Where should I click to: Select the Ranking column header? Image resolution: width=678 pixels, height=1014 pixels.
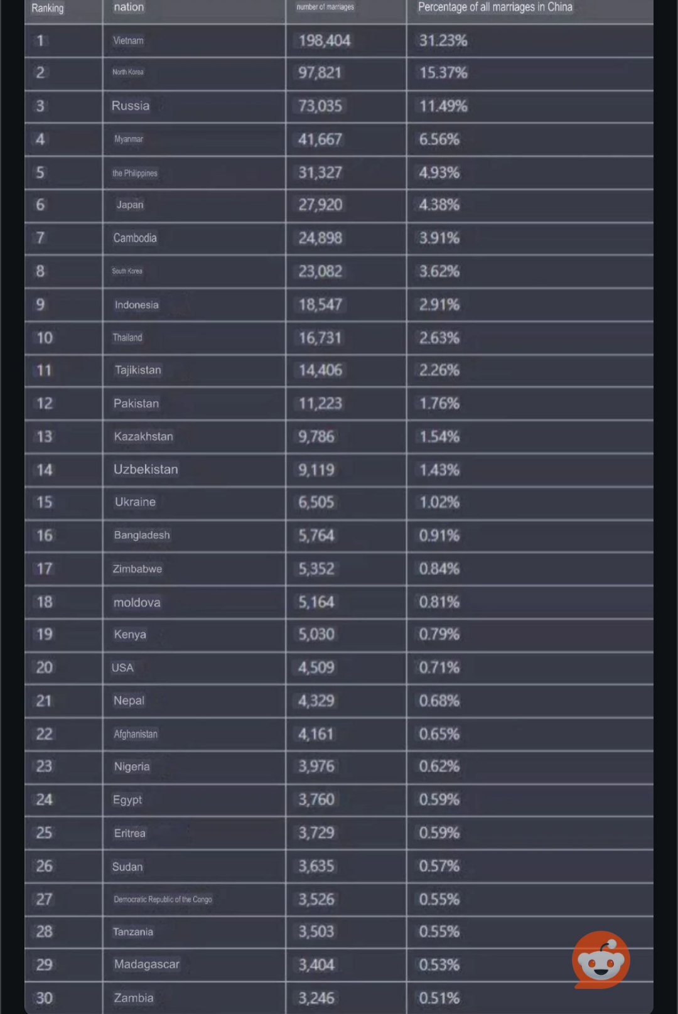48,8
